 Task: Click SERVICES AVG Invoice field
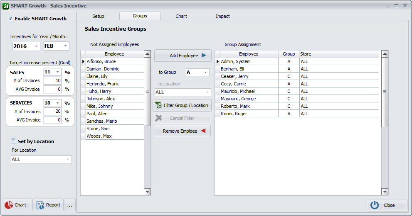coord(52,120)
